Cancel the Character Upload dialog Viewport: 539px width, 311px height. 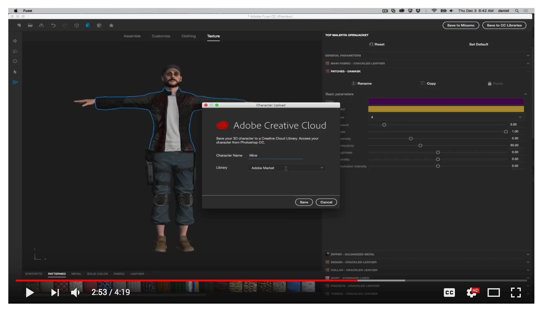tap(326, 202)
